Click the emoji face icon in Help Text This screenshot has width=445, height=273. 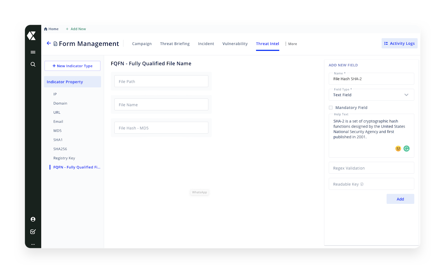tap(398, 149)
